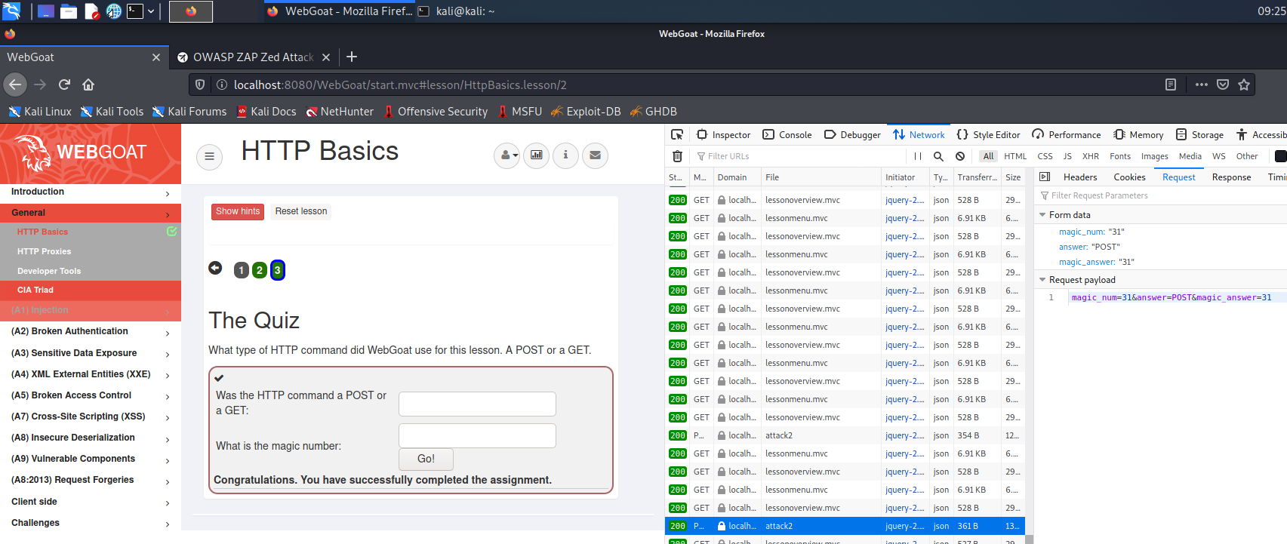Expand the Challenges menu

coord(91,523)
